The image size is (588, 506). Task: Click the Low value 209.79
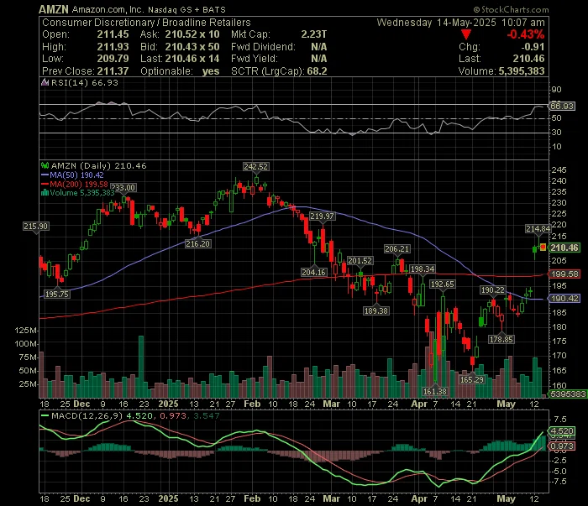(113, 59)
